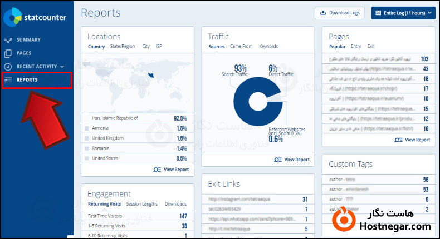Click the Reports list icon in sidebar

tap(8, 80)
